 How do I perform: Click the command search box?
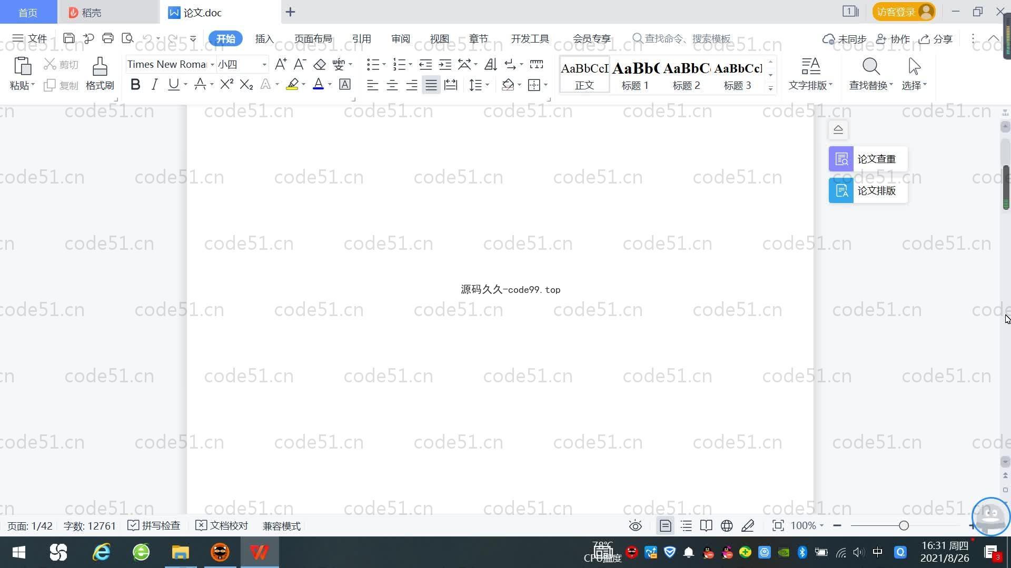[682, 39]
